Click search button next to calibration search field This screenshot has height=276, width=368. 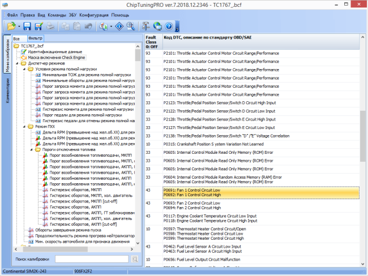[x=135, y=259]
